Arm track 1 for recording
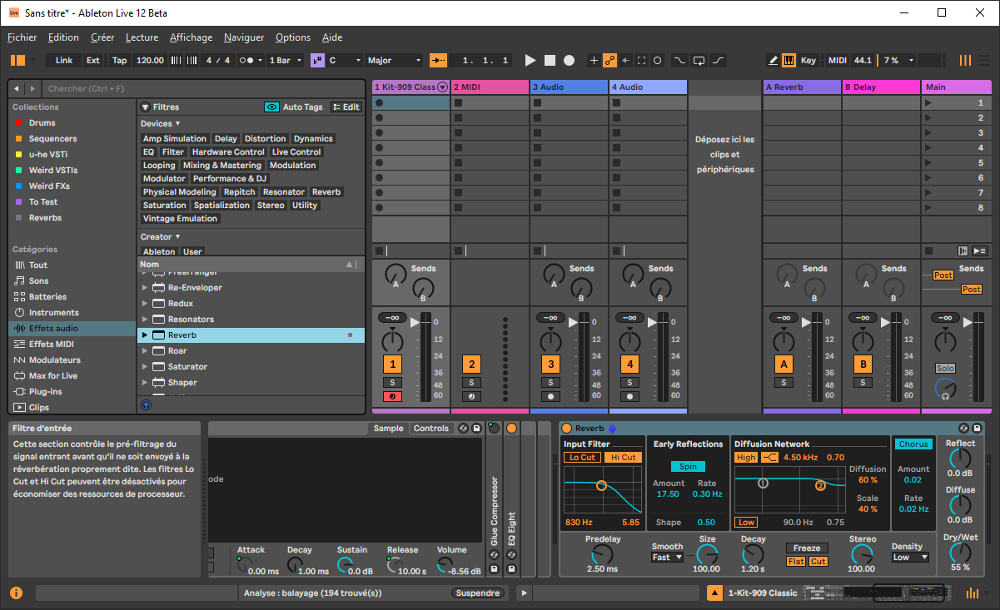Image resolution: width=1000 pixels, height=610 pixels. pyautogui.click(x=392, y=396)
